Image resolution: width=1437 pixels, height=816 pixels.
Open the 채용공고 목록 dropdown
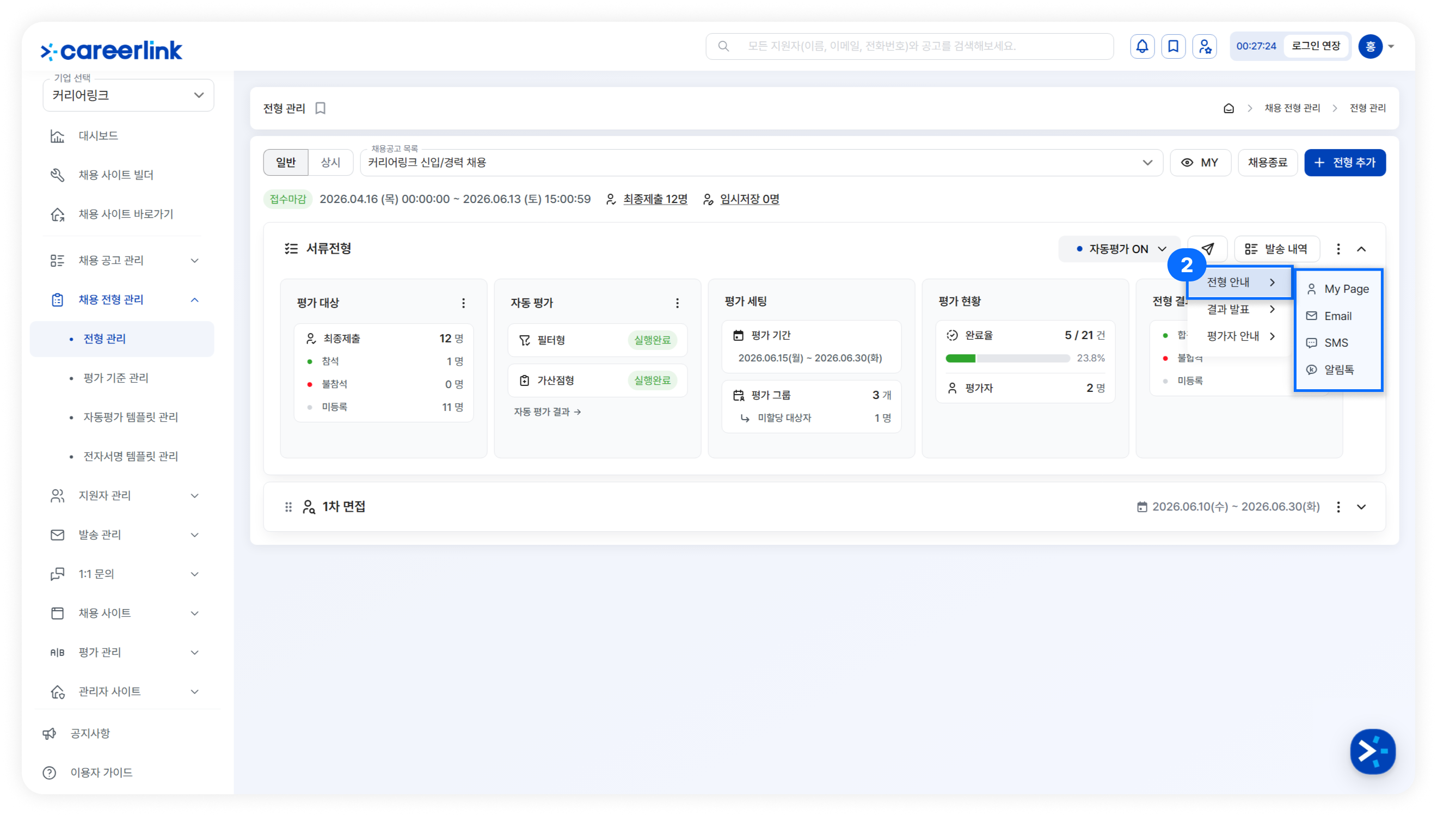click(x=761, y=163)
